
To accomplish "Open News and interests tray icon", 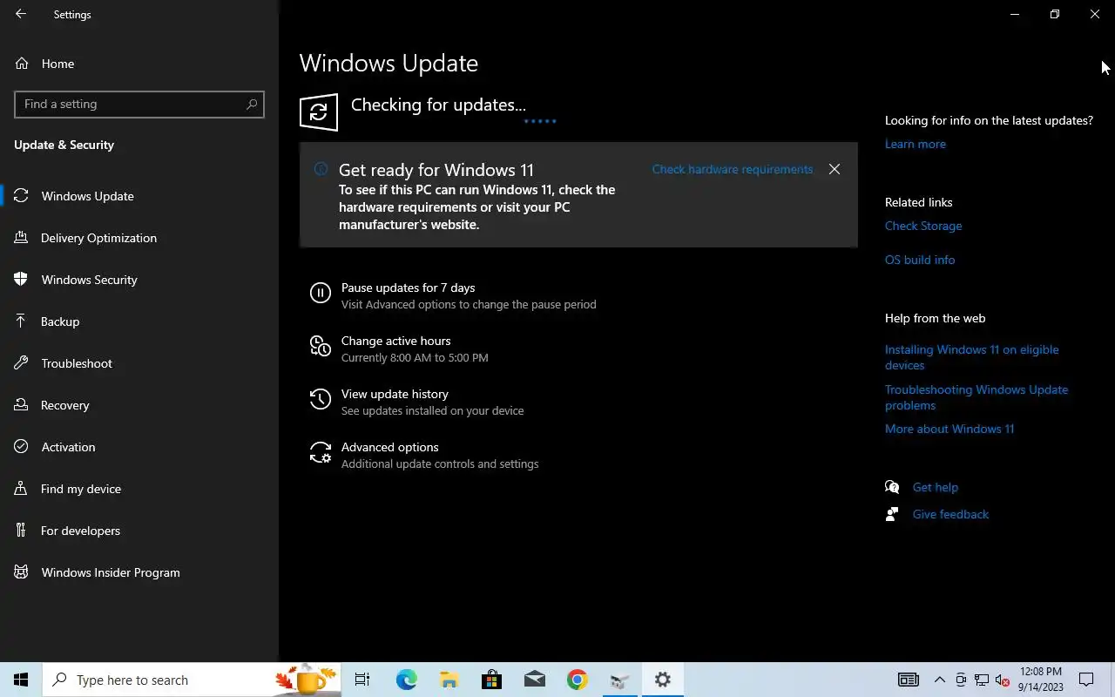I will point(908,680).
